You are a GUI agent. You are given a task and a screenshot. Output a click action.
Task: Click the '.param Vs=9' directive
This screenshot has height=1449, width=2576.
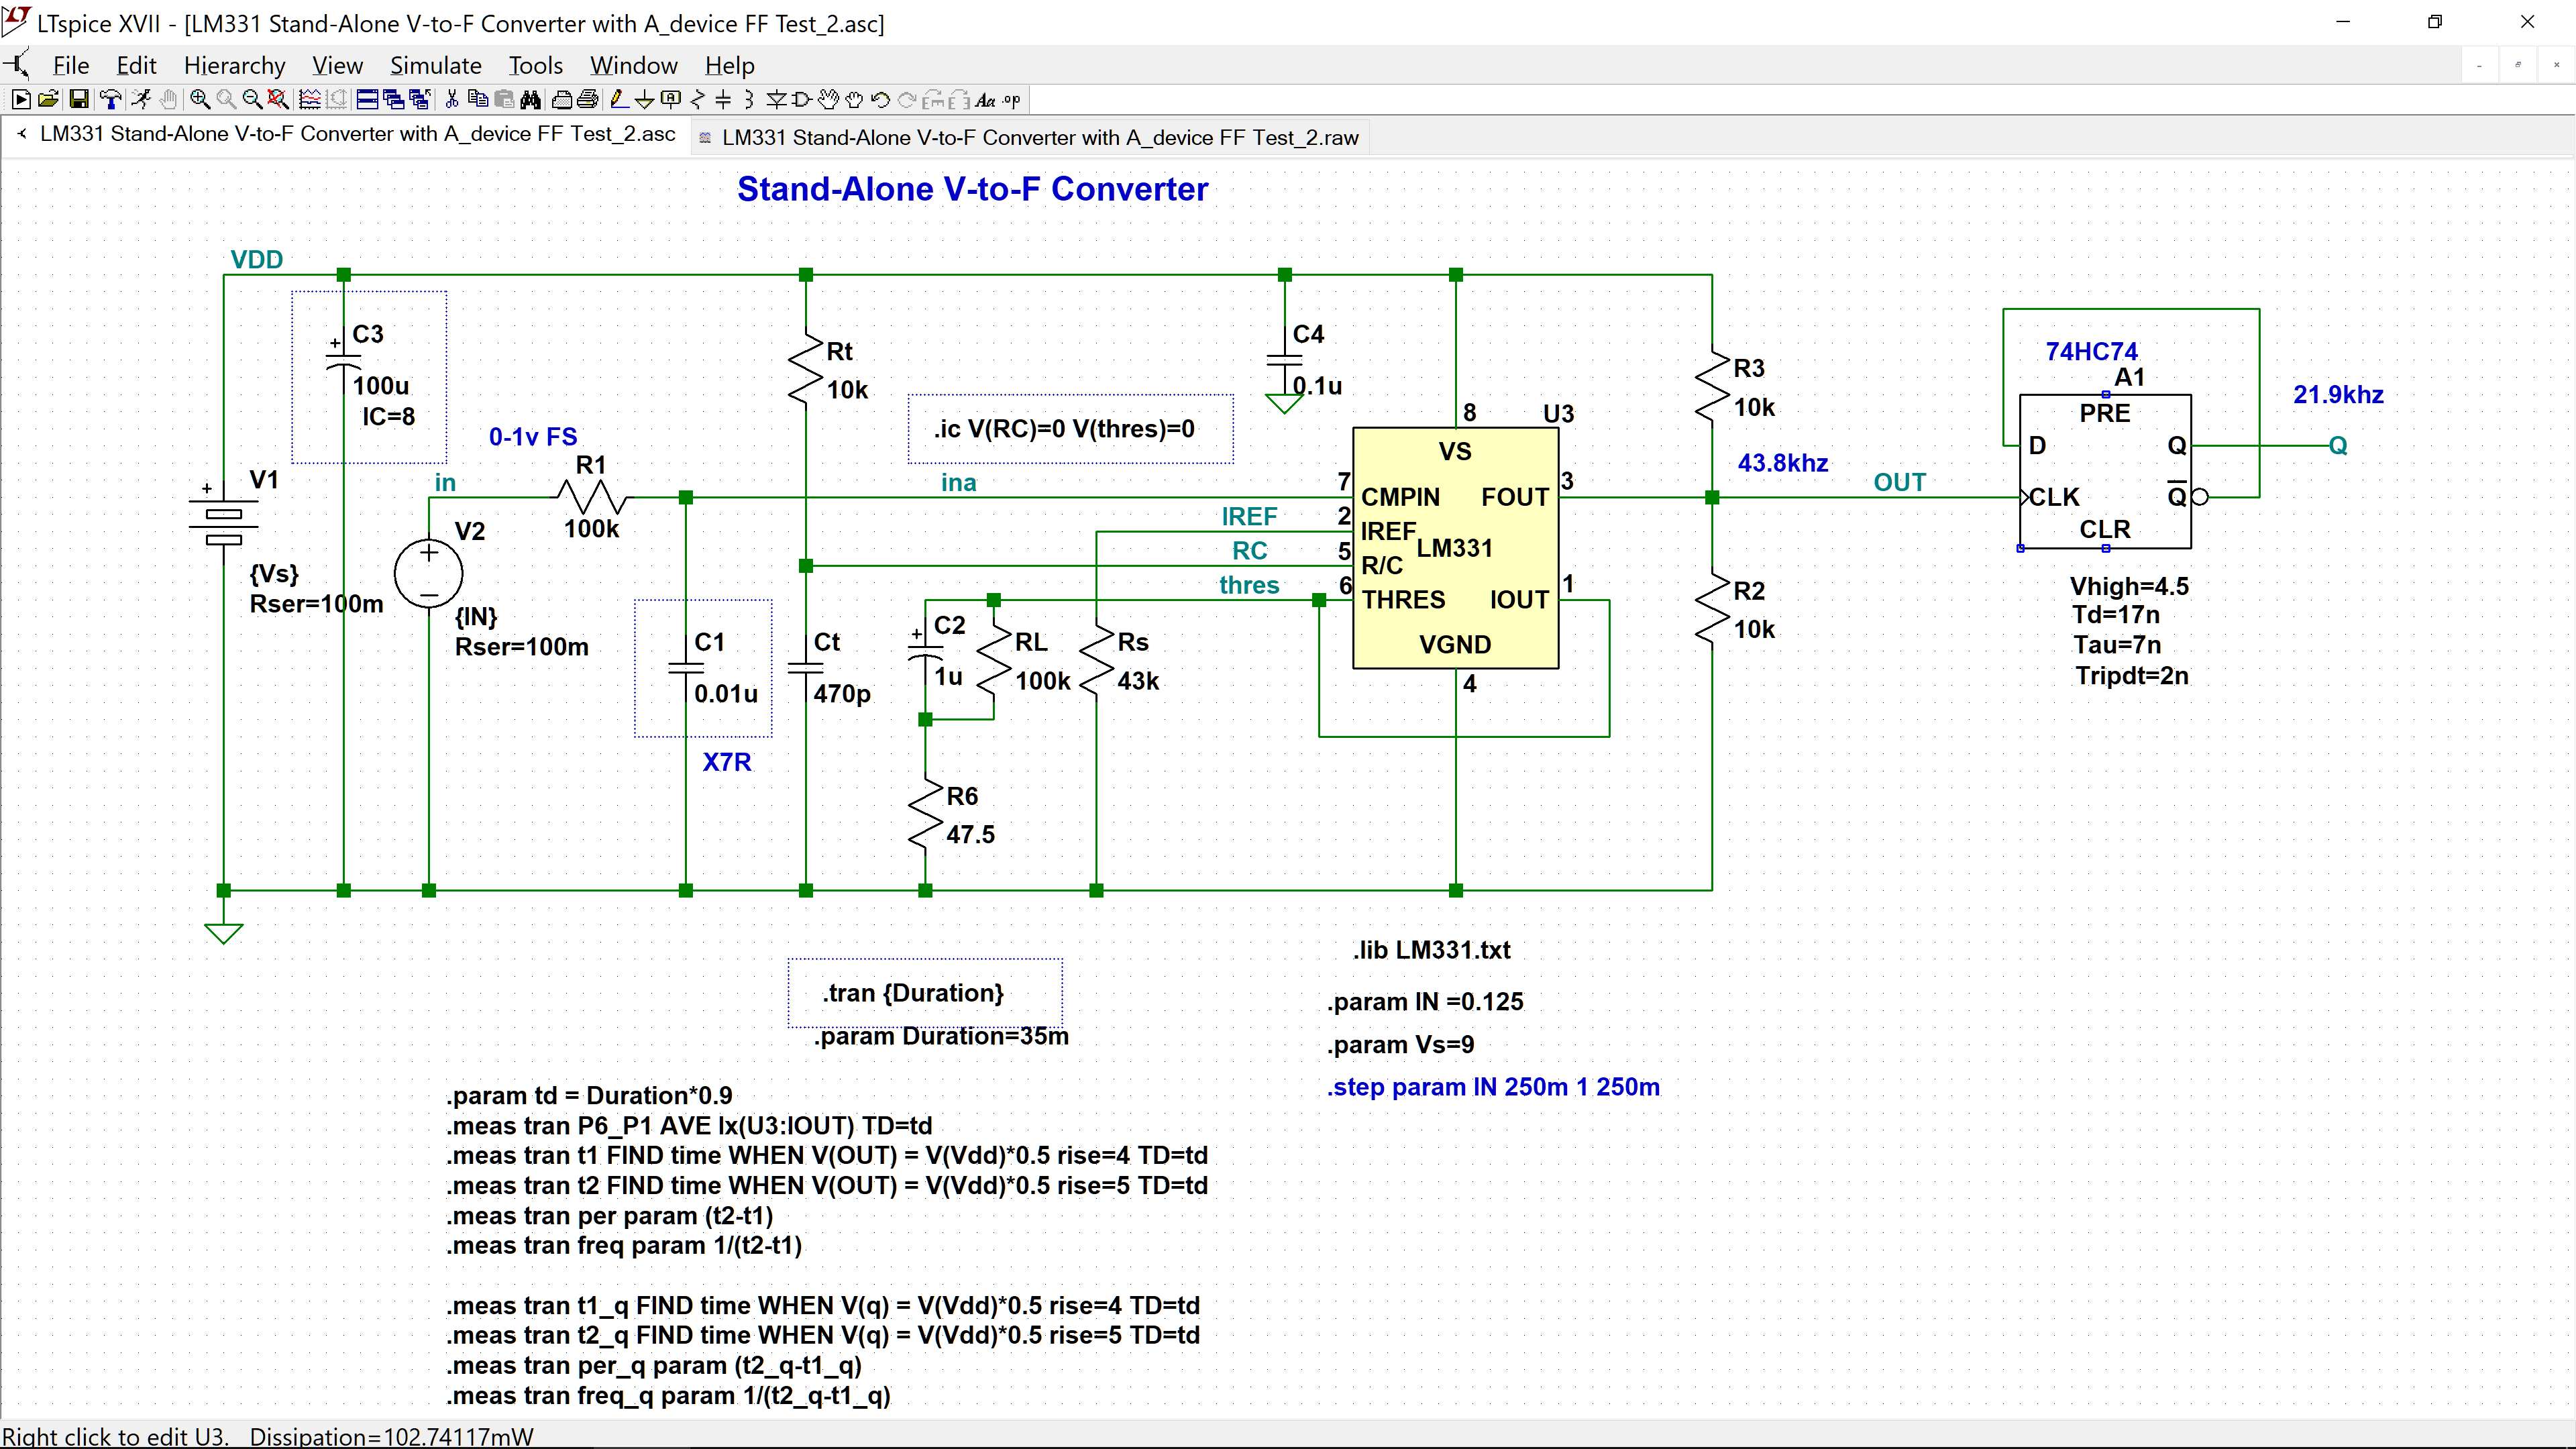[x=1400, y=1045]
